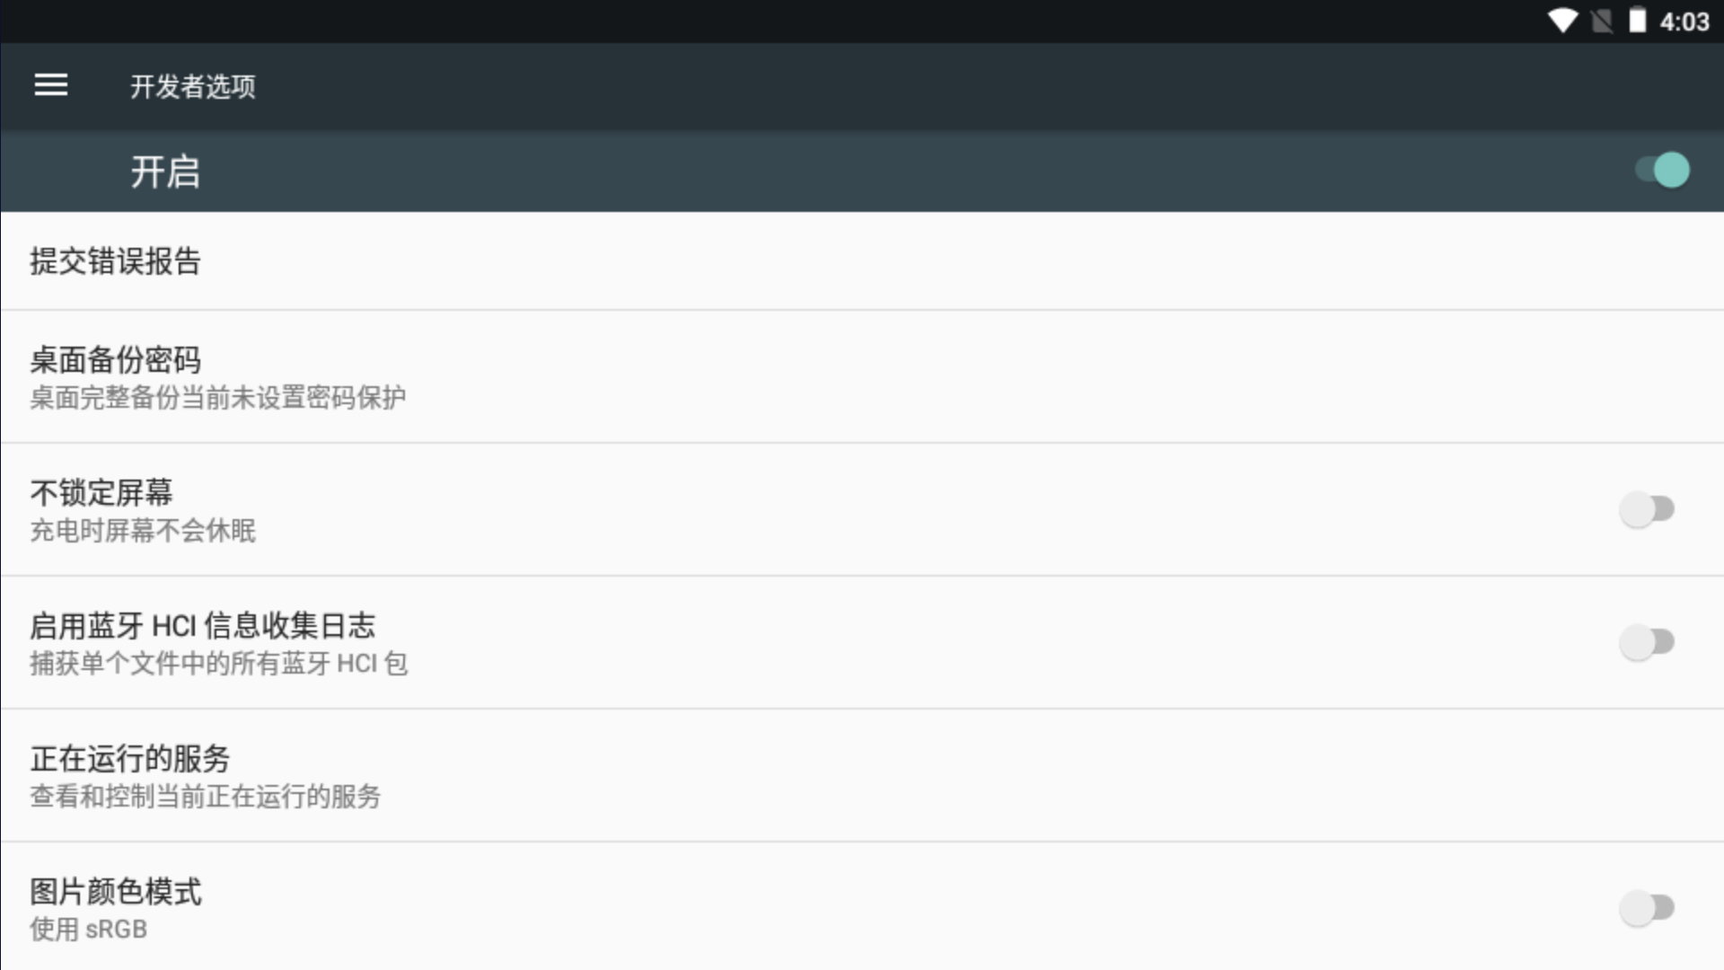
Task: Click the 开发者选项 title text
Action: pyautogui.click(x=193, y=86)
